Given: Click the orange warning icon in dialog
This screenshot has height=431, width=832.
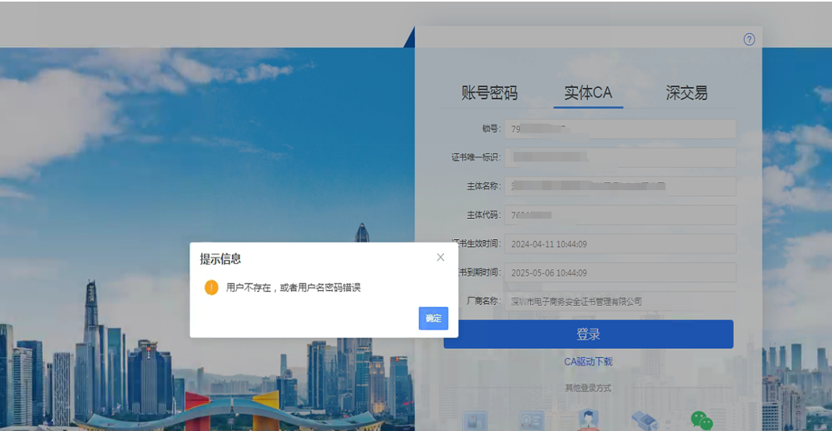Looking at the screenshot, I should (x=211, y=288).
